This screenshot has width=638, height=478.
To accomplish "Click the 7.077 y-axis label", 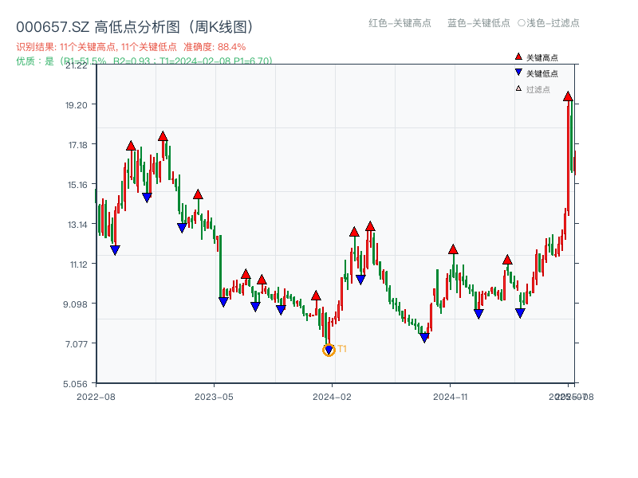I will click(x=76, y=344).
